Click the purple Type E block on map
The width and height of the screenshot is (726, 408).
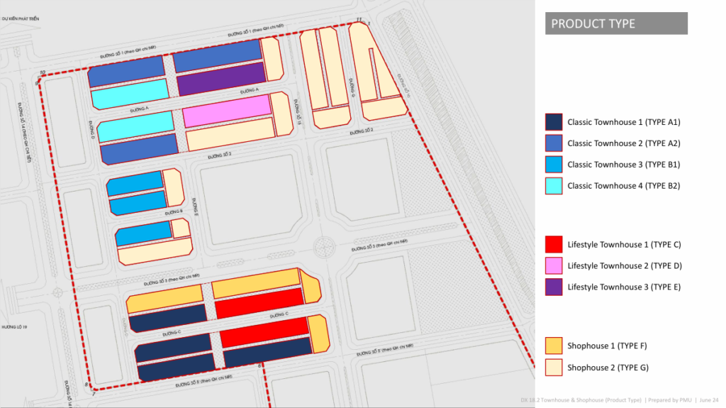(x=220, y=79)
